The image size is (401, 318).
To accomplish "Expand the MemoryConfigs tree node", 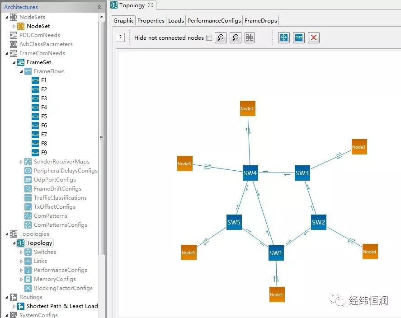I will click(21, 279).
